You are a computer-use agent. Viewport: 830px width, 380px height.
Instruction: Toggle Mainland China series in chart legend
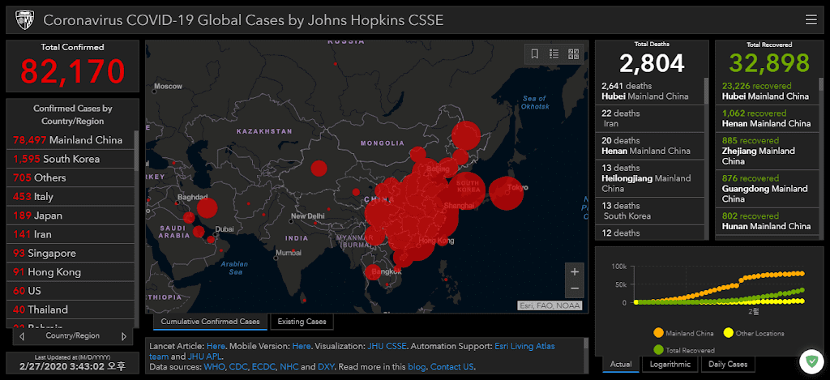pos(683,334)
